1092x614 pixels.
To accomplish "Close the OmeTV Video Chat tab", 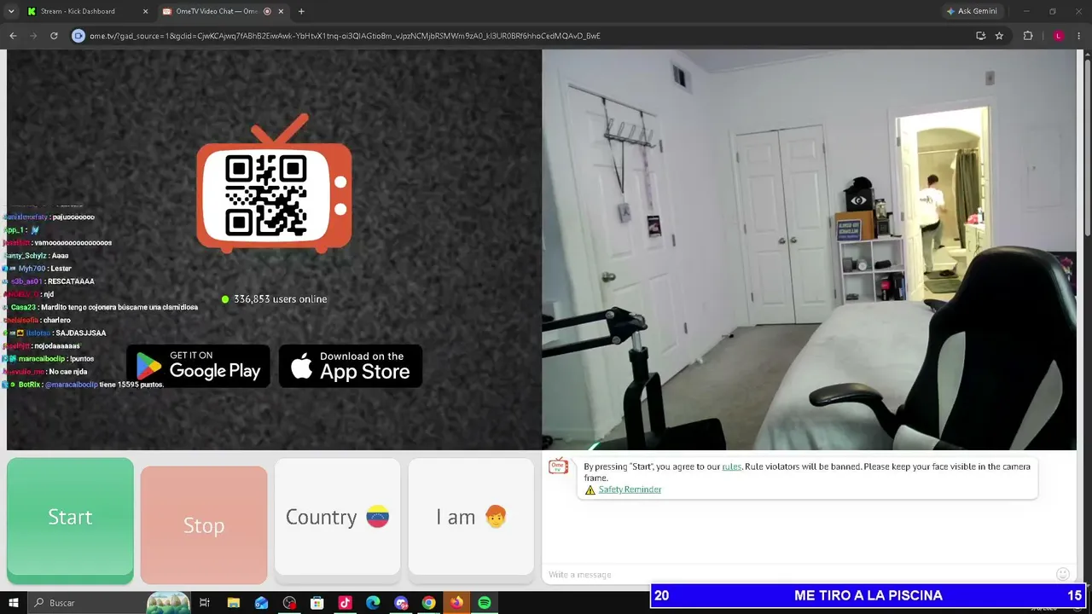I will point(281,11).
